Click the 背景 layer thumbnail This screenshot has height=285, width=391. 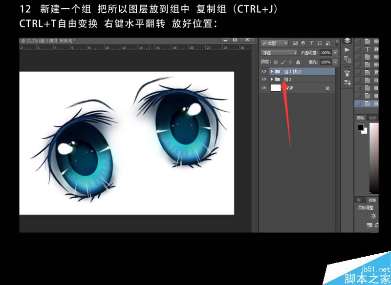[x=276, y=88]
